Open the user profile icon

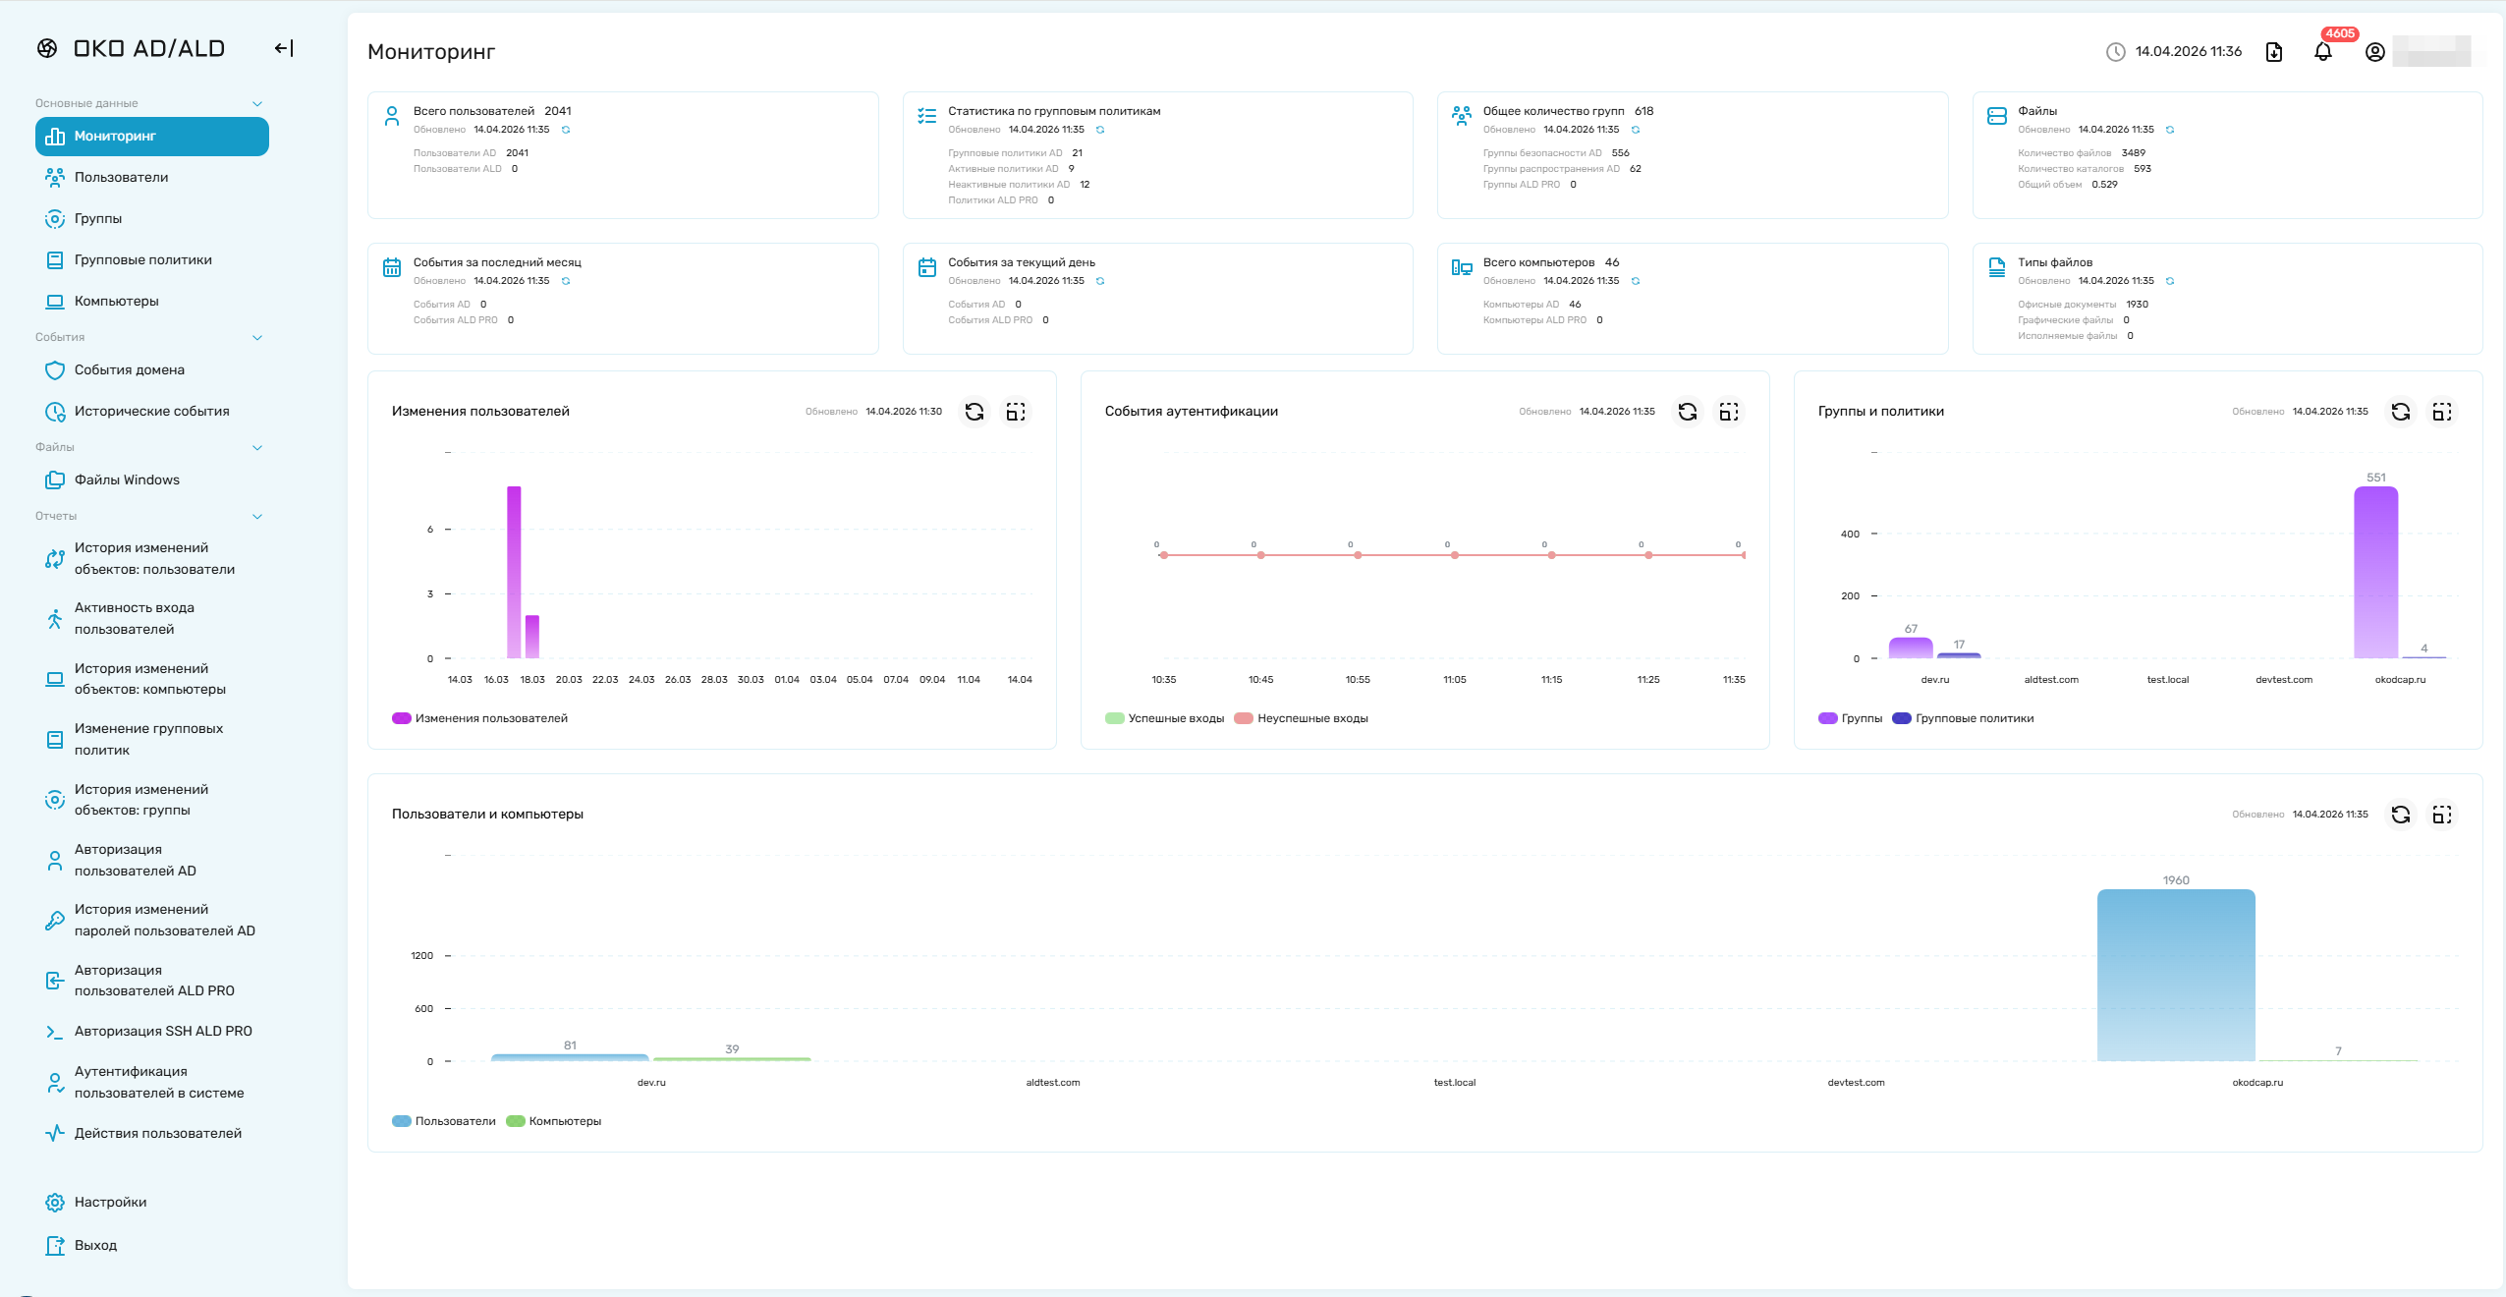pyautogui.click(x=2374, y=52)
